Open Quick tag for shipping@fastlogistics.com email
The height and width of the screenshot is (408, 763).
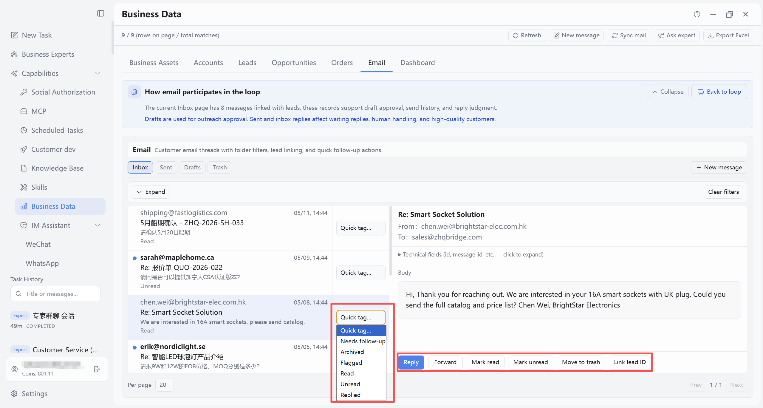pyautogui.click(x=361, y=228)
